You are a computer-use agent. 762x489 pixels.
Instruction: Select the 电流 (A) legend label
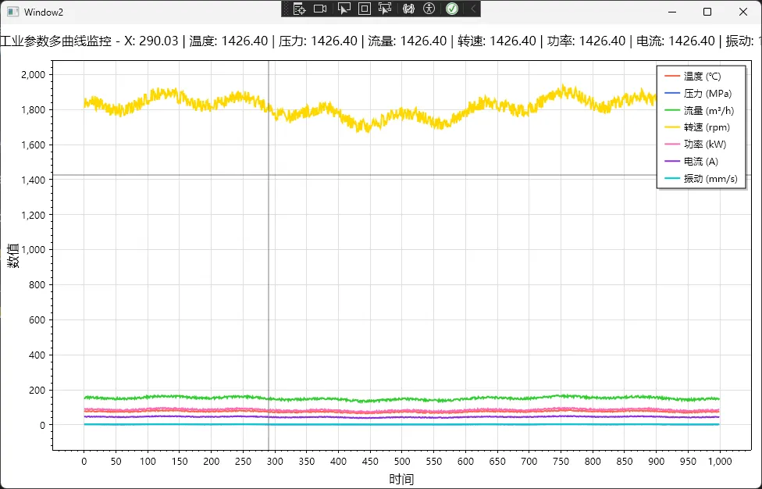pos(700,162)
